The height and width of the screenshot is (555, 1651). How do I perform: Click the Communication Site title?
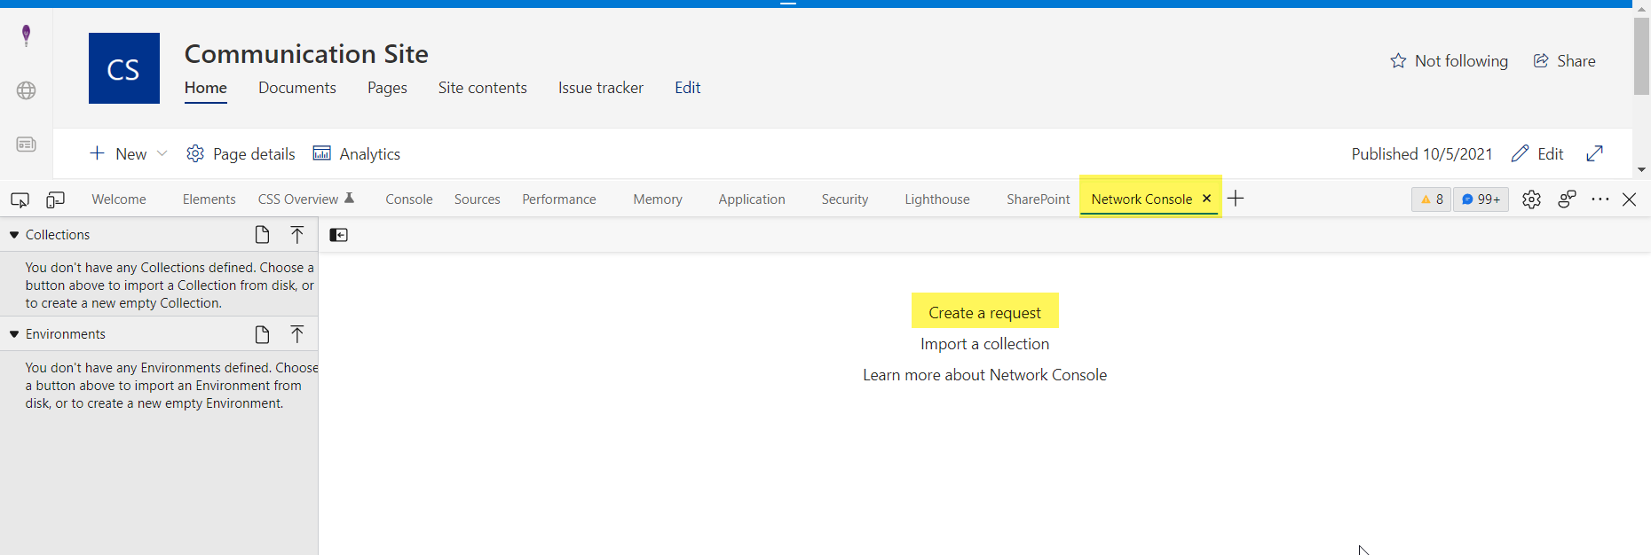[x=306, y=54]
